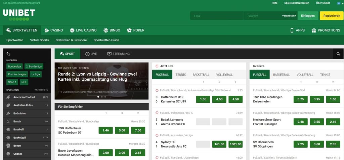Open Statistiken & Livescore

[x=71, y=40]
